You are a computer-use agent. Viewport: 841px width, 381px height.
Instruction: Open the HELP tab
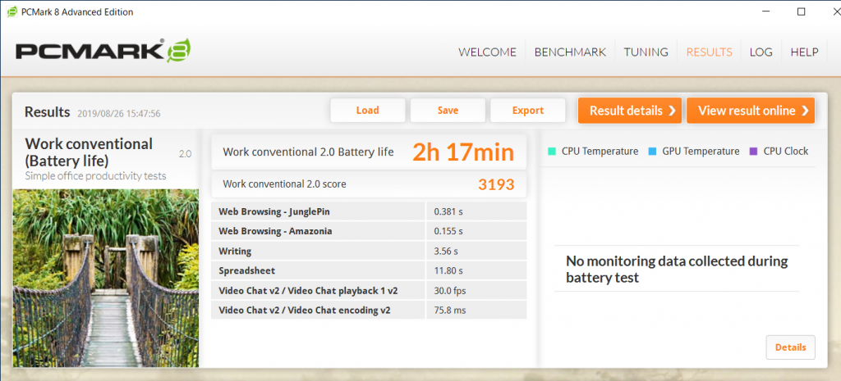(805, 52)
